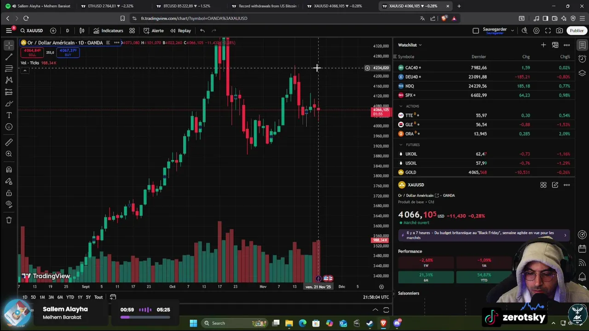Expand the Sauvegarder dropdown arrow

click(x=512, y=31)
